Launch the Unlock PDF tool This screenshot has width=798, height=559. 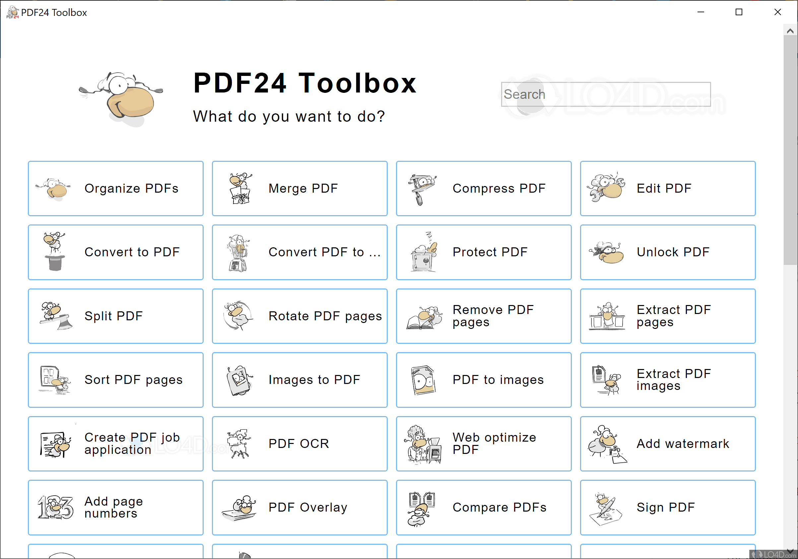[x=667, y=252]
